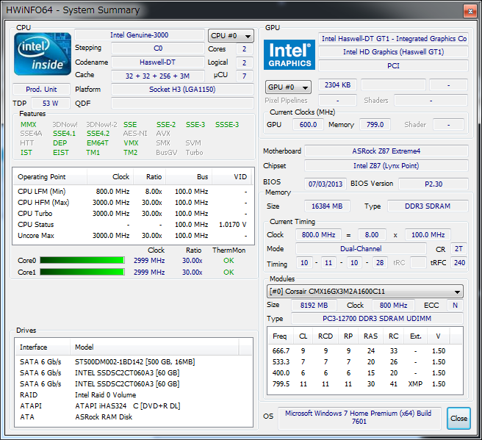482x440 pixels.
Task: Click the Intel HD Graphics (Haswell GT1) field
Action: click(x=394, y=52)
